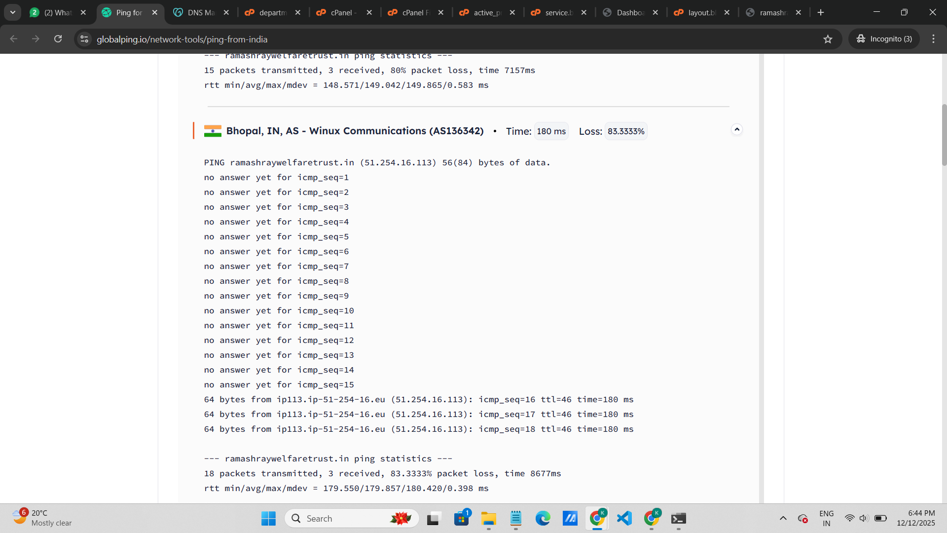Click the Loss 83.3333% badge
The width and height of the screenshot is (947, 533).
pos(626,131)
